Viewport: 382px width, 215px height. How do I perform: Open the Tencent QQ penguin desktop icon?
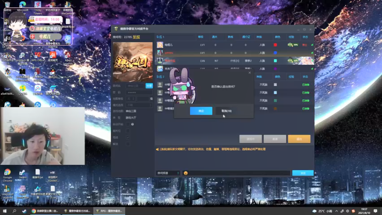pyautogui.click(x=53, y=73)
